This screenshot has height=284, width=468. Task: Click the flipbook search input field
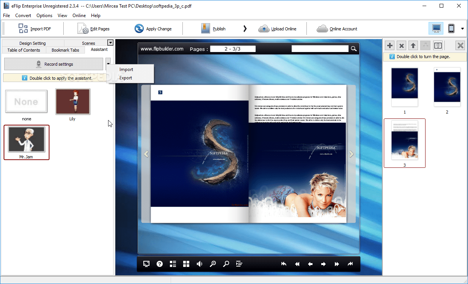click(320, 49)
